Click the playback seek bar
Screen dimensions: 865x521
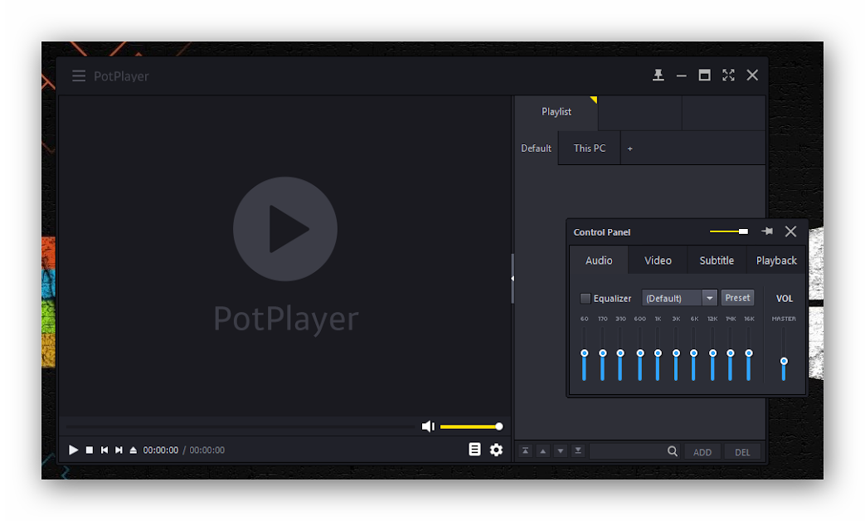coord(240,426)
